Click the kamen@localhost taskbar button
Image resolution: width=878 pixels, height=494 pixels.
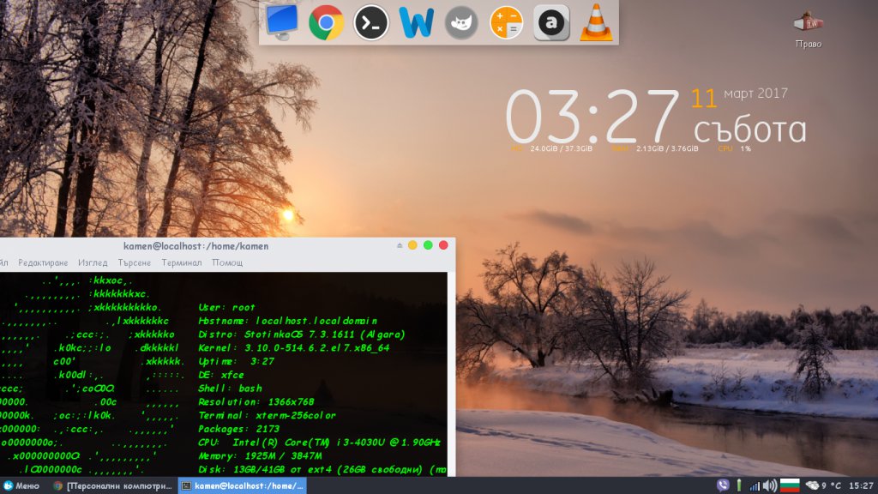242,485
